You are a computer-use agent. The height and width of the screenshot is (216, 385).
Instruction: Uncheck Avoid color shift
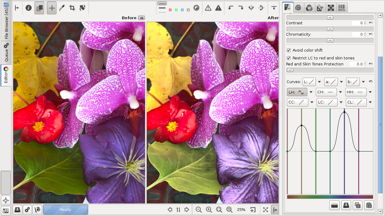tap(289, 50)
